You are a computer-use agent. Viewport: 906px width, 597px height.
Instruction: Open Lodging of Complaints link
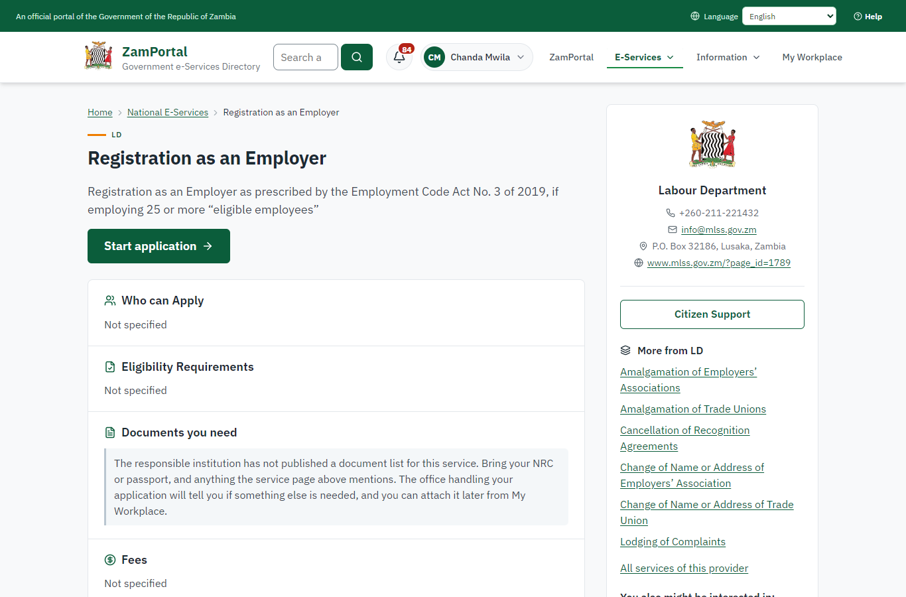tap(673, 542)
